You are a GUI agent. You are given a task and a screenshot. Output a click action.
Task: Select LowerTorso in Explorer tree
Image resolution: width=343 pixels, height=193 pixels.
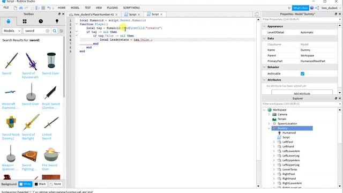pyautogui.click(x=289, y=169)
